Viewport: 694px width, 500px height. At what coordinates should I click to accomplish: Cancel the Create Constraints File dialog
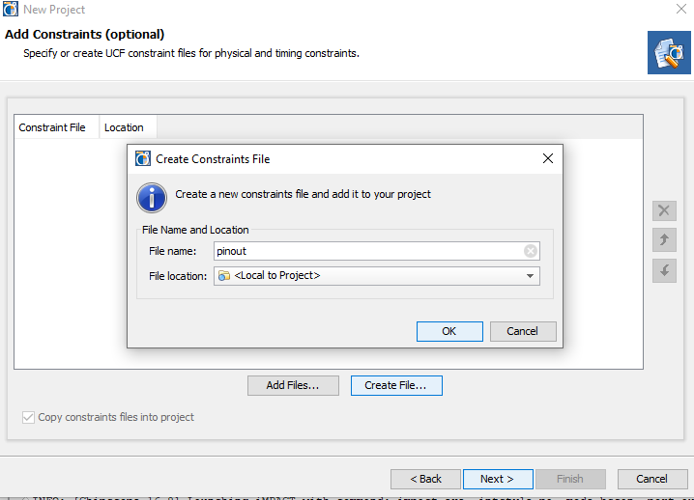(x=522, y=331)
